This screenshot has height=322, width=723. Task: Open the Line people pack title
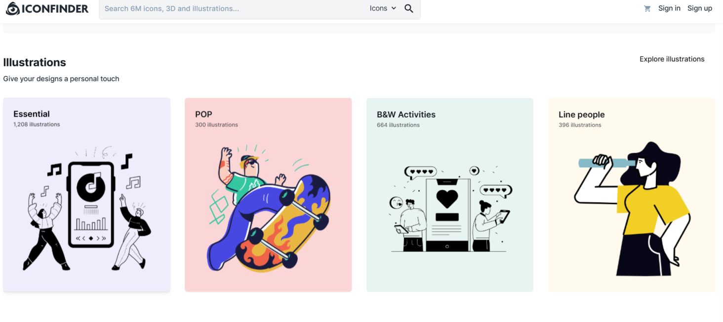581,114
